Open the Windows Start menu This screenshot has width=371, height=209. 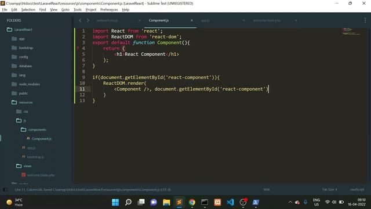click(x=115, y=203)
